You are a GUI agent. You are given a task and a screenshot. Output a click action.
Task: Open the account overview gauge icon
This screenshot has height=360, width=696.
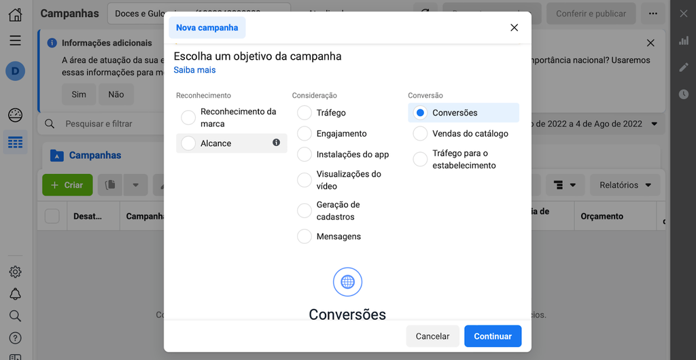pos(15,115)
